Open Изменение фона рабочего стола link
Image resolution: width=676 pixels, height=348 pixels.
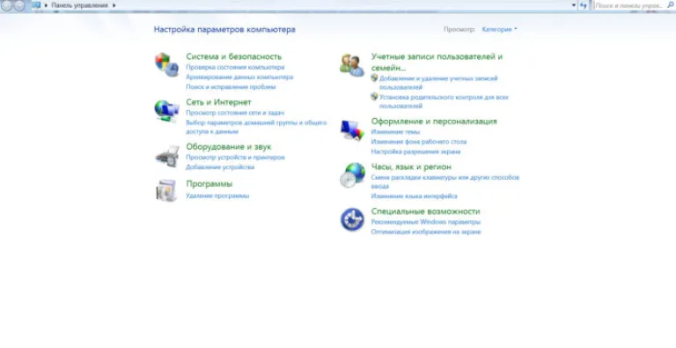[419, 142]
